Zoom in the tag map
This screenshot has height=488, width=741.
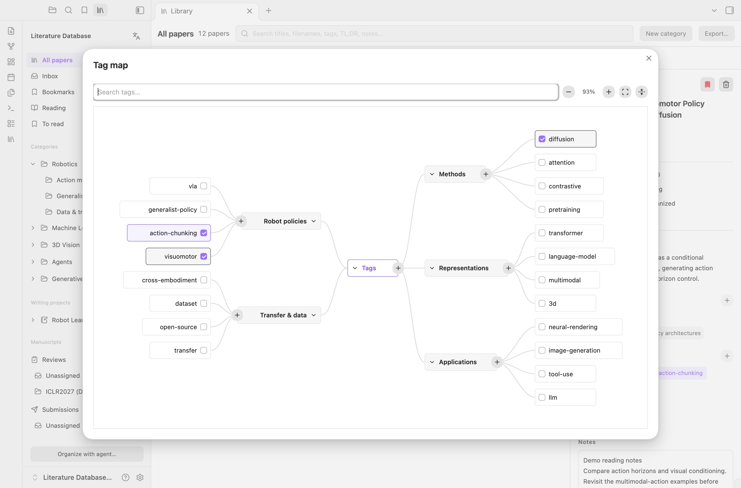pos(608,92)
